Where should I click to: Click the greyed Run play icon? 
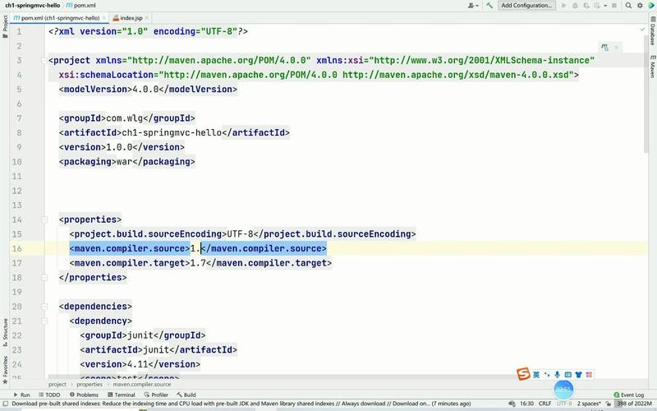coord(563,6)
